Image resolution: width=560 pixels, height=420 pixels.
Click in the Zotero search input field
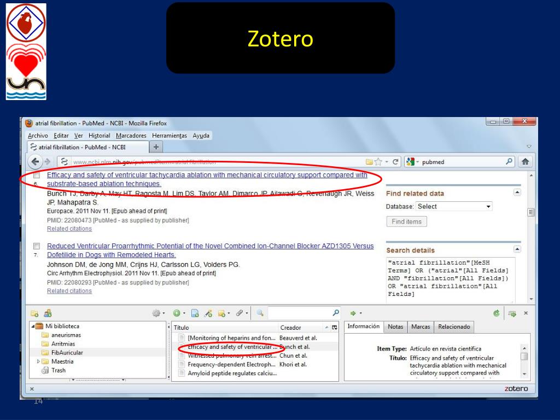[x=300, y=313]
